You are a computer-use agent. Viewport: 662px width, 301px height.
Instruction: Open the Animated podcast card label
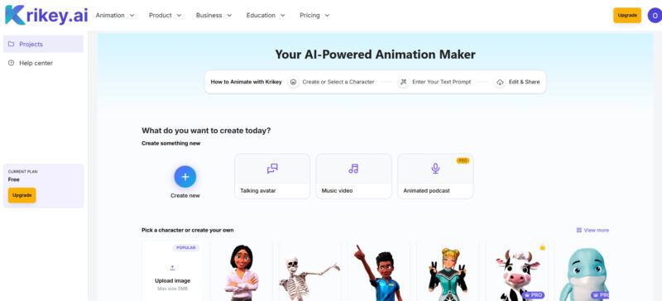click(x=426, y=191)
